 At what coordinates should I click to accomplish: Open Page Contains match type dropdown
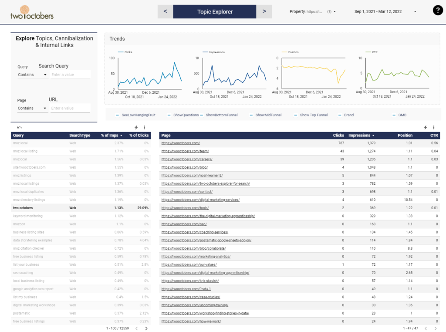pyautogui.click(x=32, y=108)
